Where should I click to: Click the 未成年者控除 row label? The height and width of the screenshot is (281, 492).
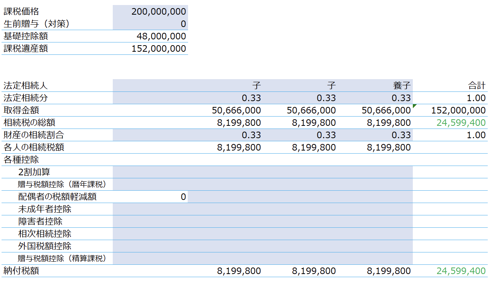click(45, 209)
